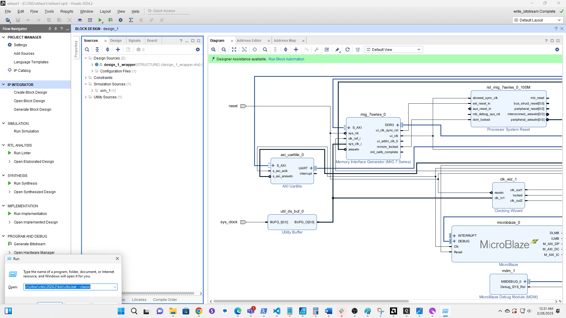566x318 pixels.
Task: Pin the diagram using the pin icon
Action: coord(337,49)
